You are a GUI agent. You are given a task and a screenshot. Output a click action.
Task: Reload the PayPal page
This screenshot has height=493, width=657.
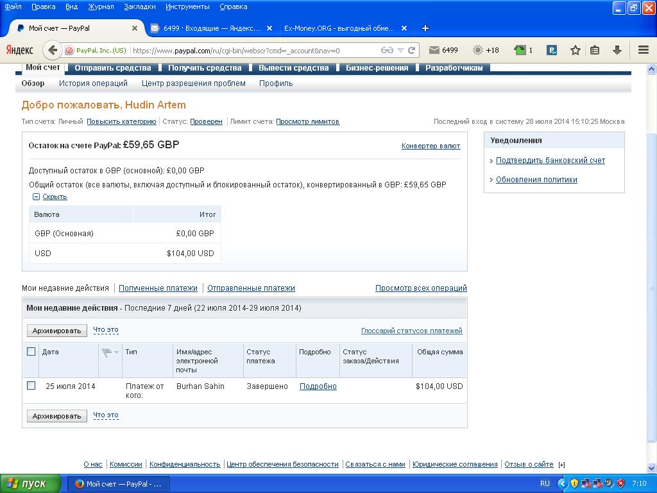(x=411, y=50)
